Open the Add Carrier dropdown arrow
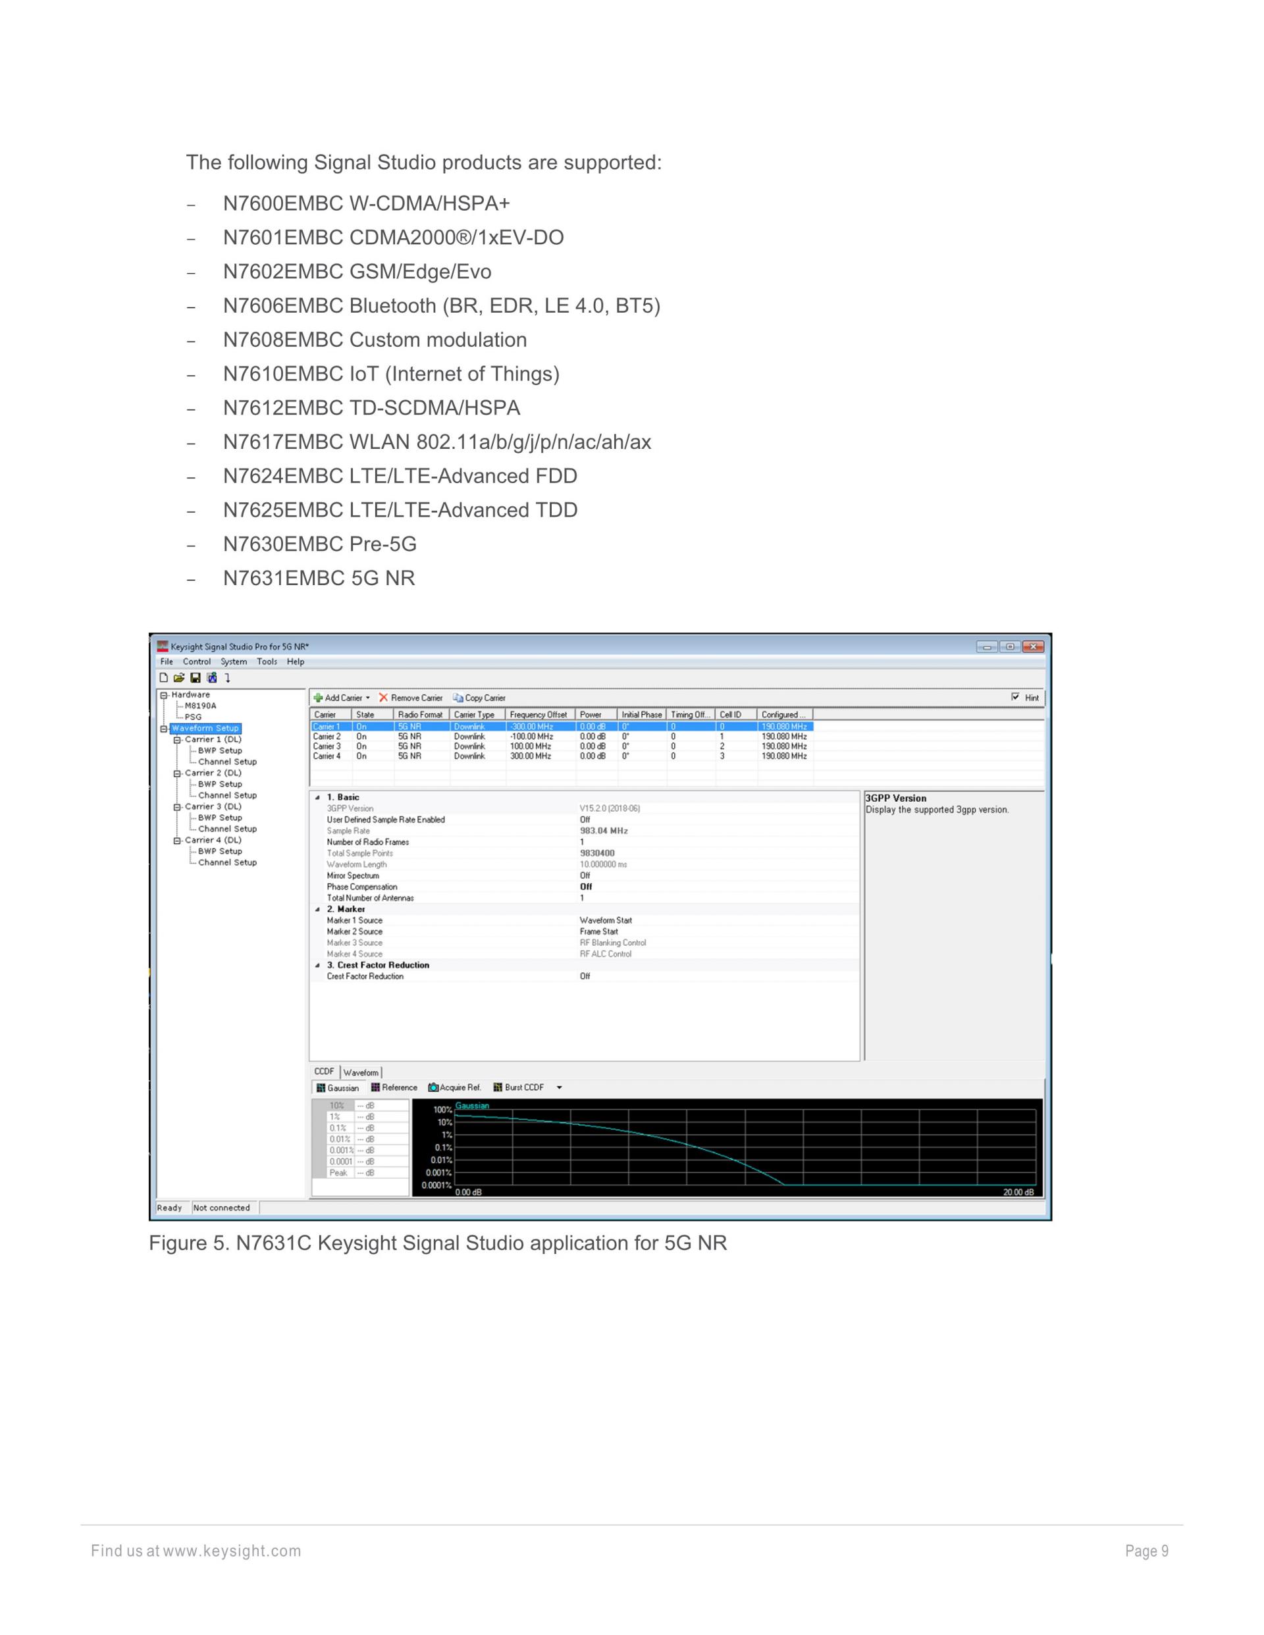This screenshot has width=1264, height=1635. click(367, 698)
